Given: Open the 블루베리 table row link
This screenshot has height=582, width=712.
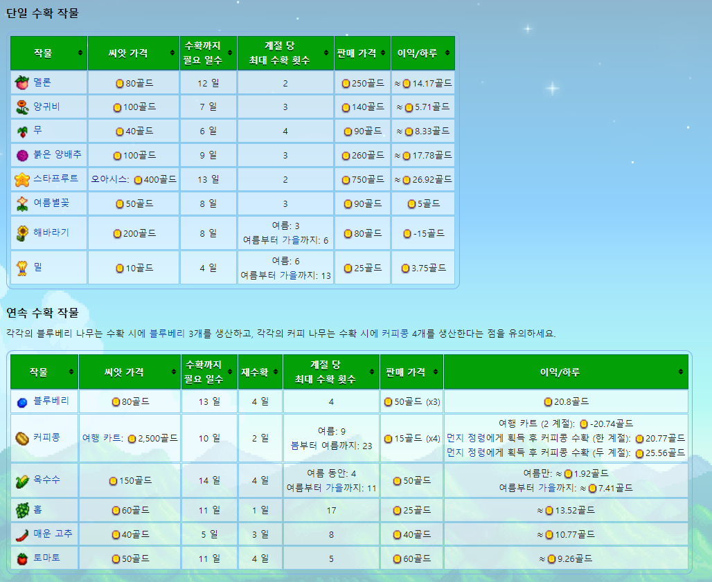Looking at the screenshot, I should [x=51, y=401].
